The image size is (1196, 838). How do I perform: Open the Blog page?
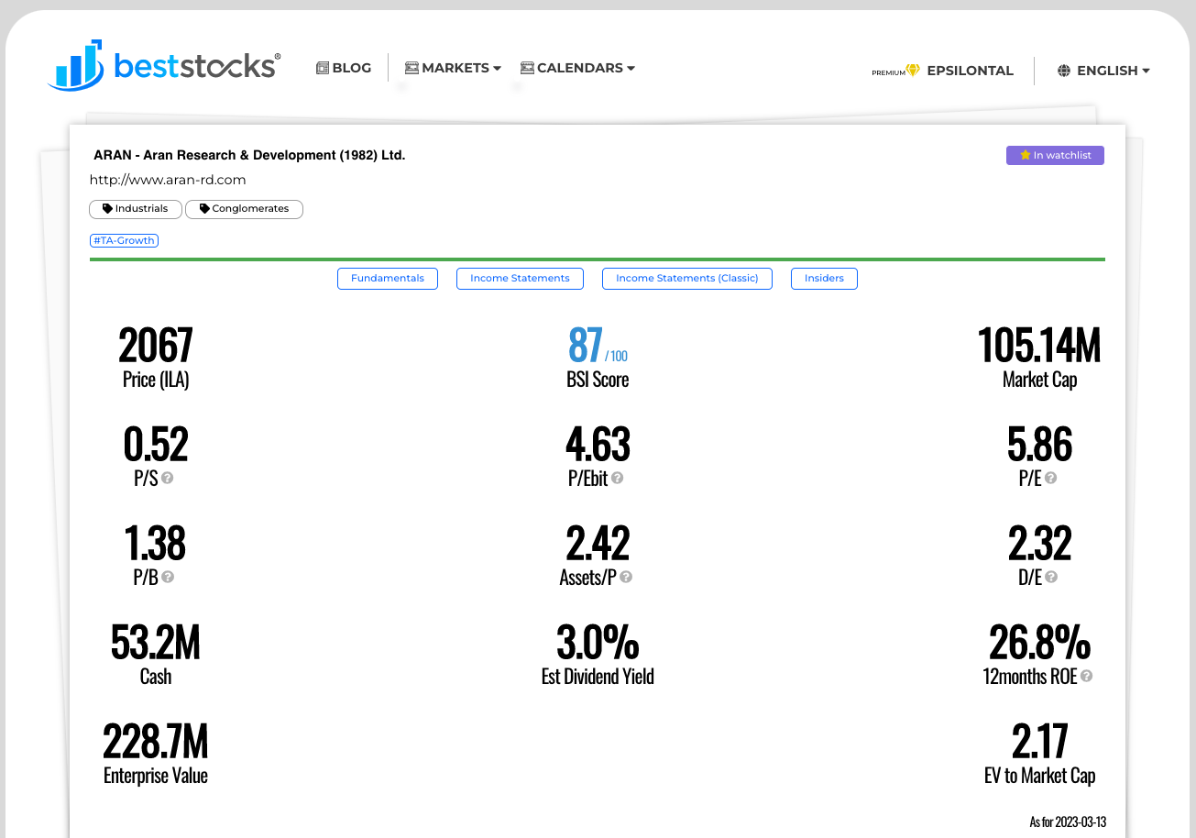[344, 68]
